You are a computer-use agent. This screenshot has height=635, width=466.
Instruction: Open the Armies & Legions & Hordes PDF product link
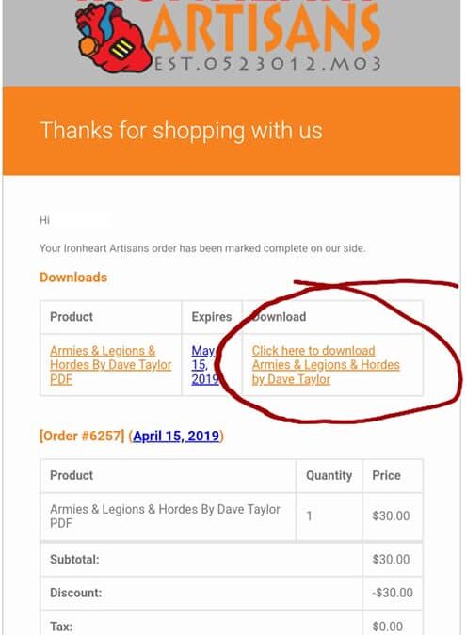(x=111, y=365)
